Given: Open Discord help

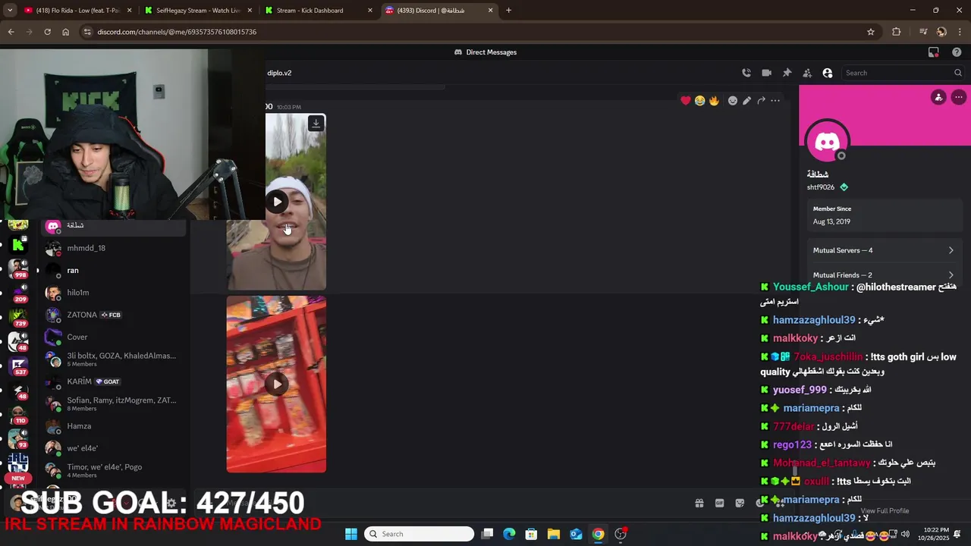Looking at the screenshot, I should (x=957, y=52).
